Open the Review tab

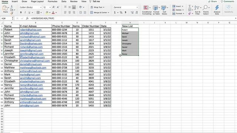point(74,1)
